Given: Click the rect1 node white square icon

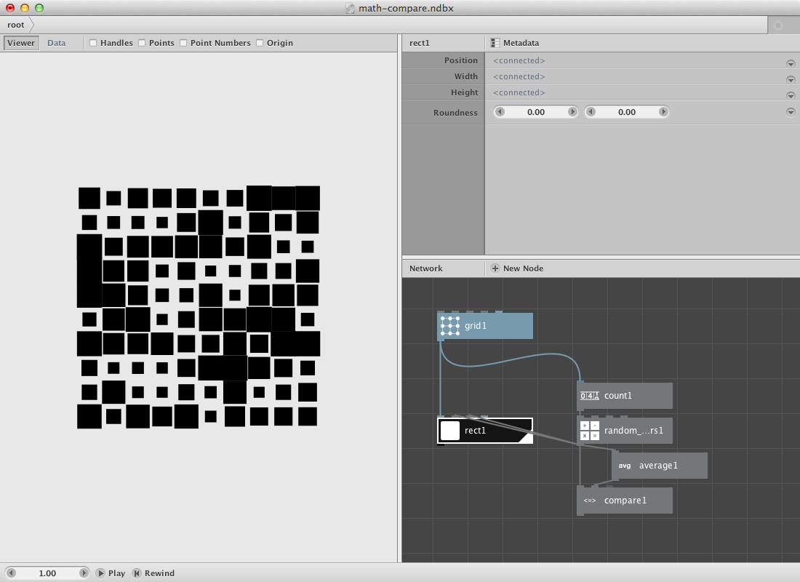Looking at the screenshot, I should click(450, 431).
